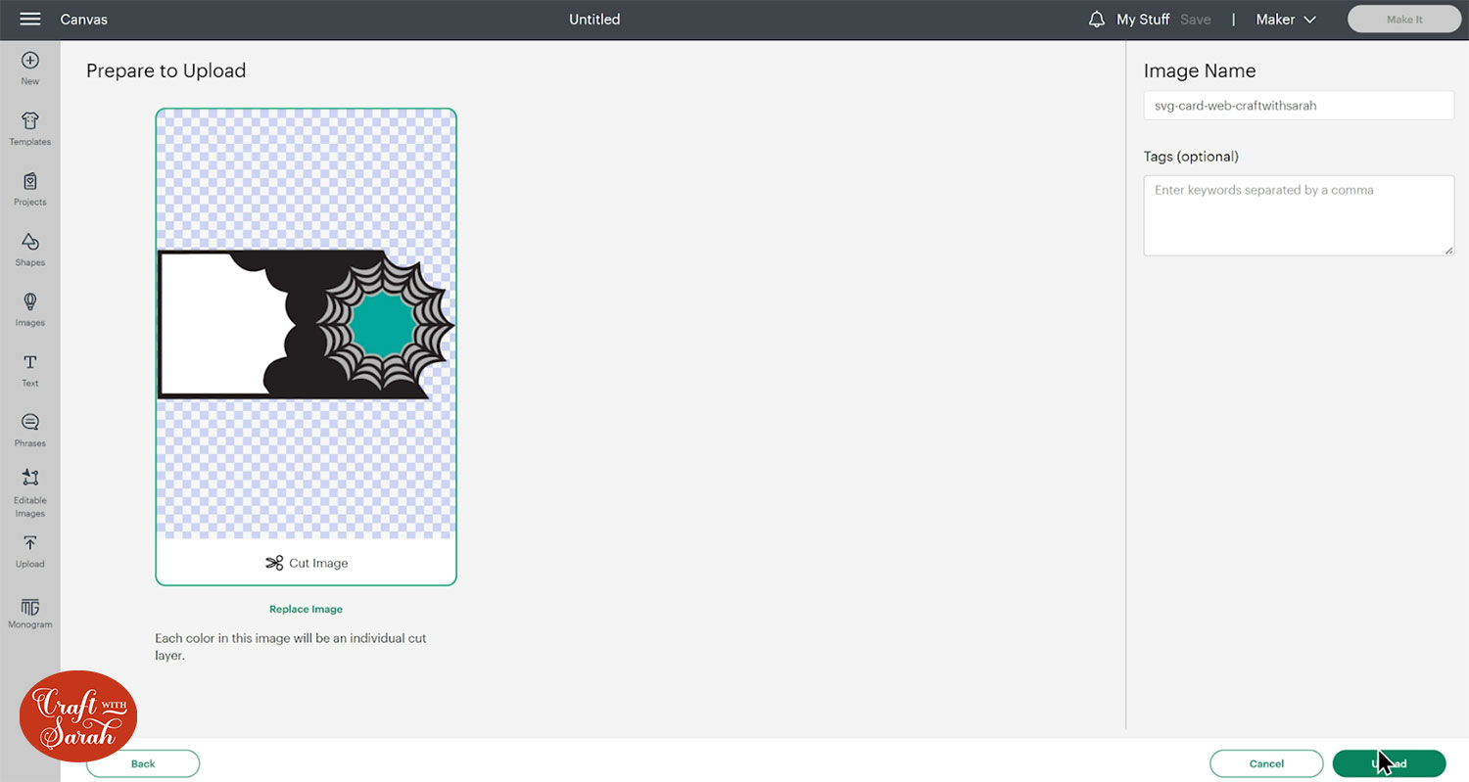1469x782 pixels.
Task: Open Editable Images panel
Action: [30, 492]
